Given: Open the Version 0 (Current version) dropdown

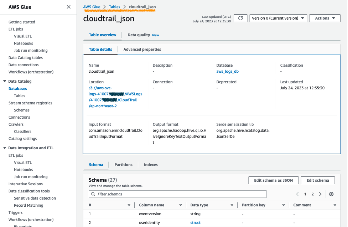Looking at the screenshot, I should tap(278, 18).
